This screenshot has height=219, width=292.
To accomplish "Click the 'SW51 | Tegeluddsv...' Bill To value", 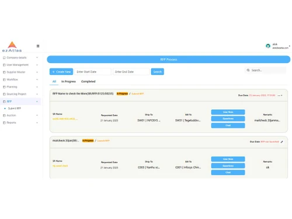I will point(188,120).
